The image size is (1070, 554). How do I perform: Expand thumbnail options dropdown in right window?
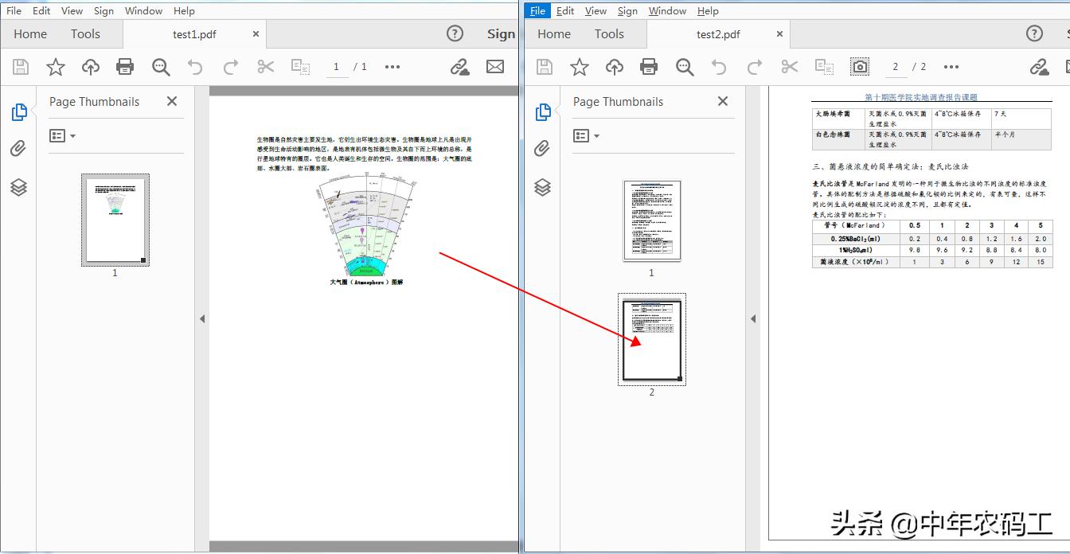point(586,136)
